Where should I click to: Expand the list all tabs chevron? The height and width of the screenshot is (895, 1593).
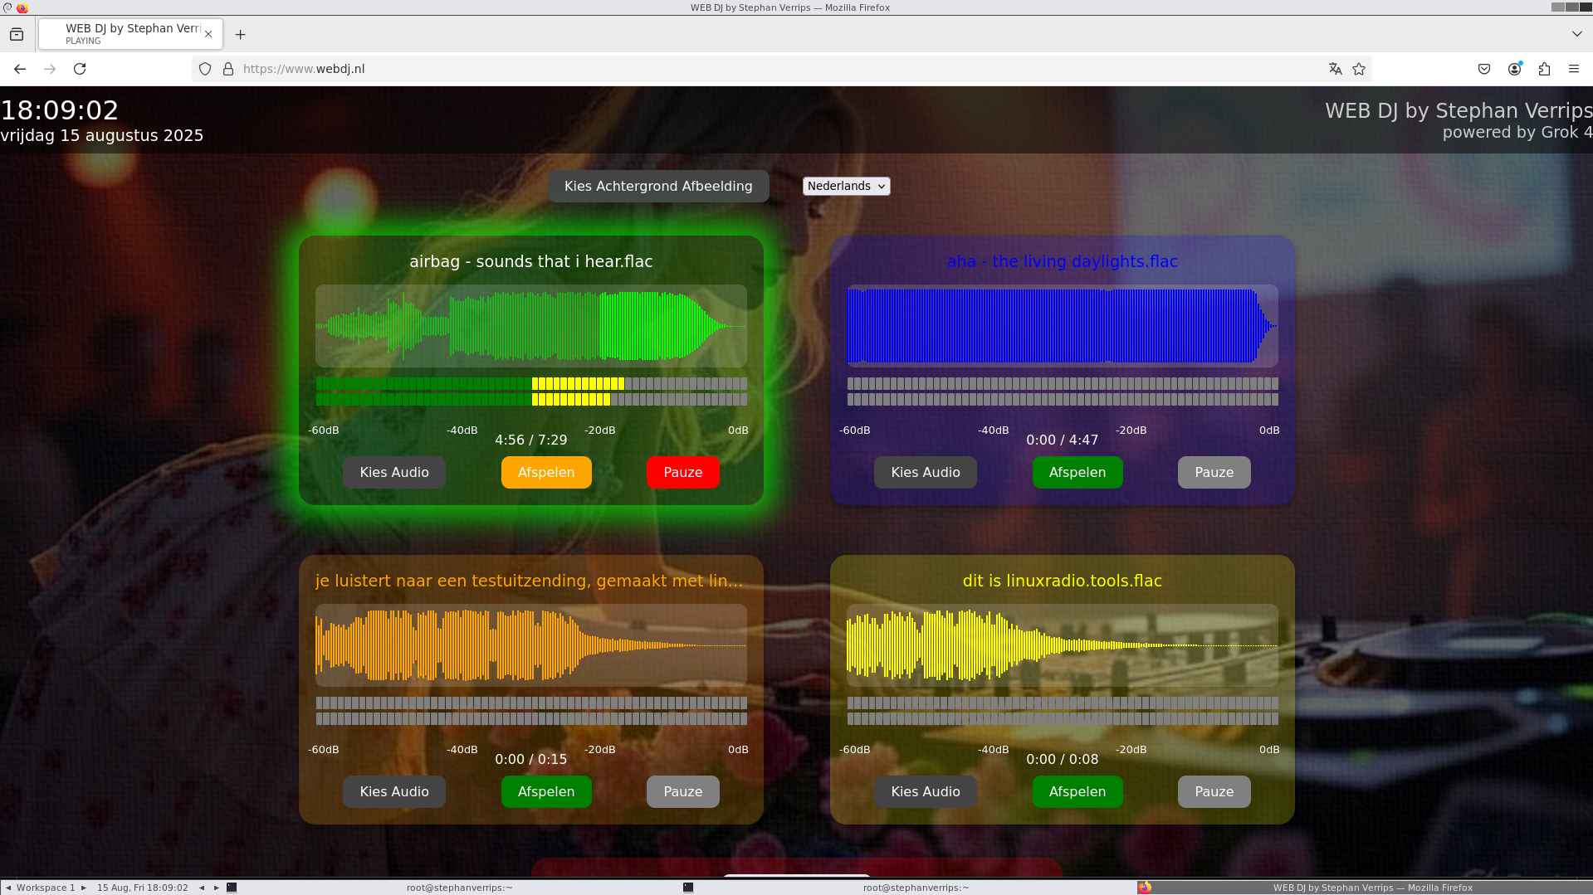coord(1576,34)
